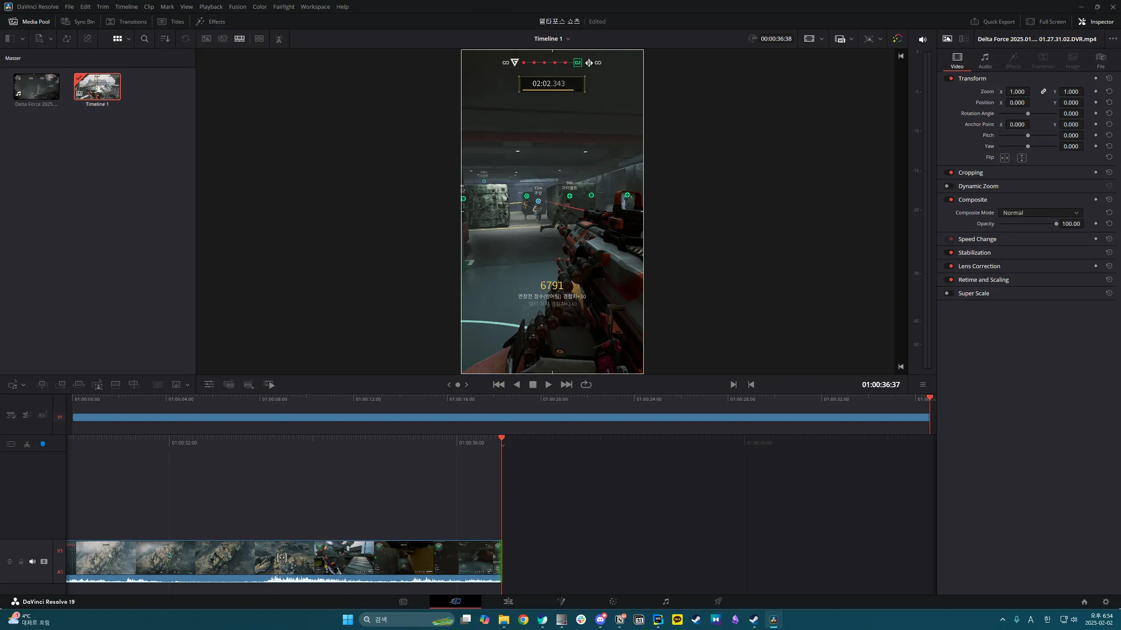Click the razor scissors split icon
This screenshot has height=630, width=1121.
(x=27, y=444)
